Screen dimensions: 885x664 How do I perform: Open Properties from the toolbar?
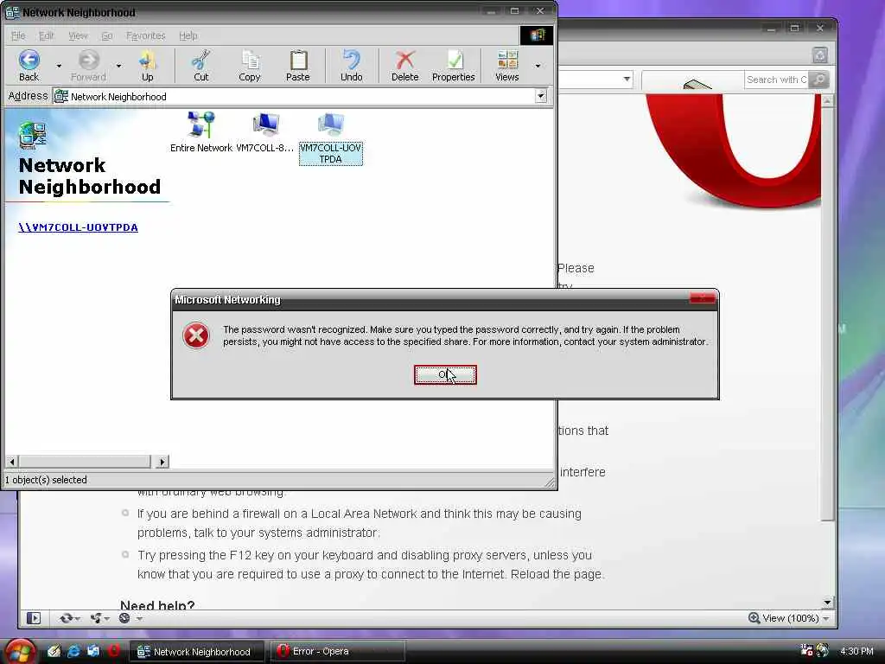[453, 66]
